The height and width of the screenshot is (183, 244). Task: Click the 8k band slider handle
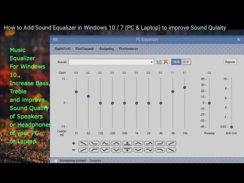(173, 91)
